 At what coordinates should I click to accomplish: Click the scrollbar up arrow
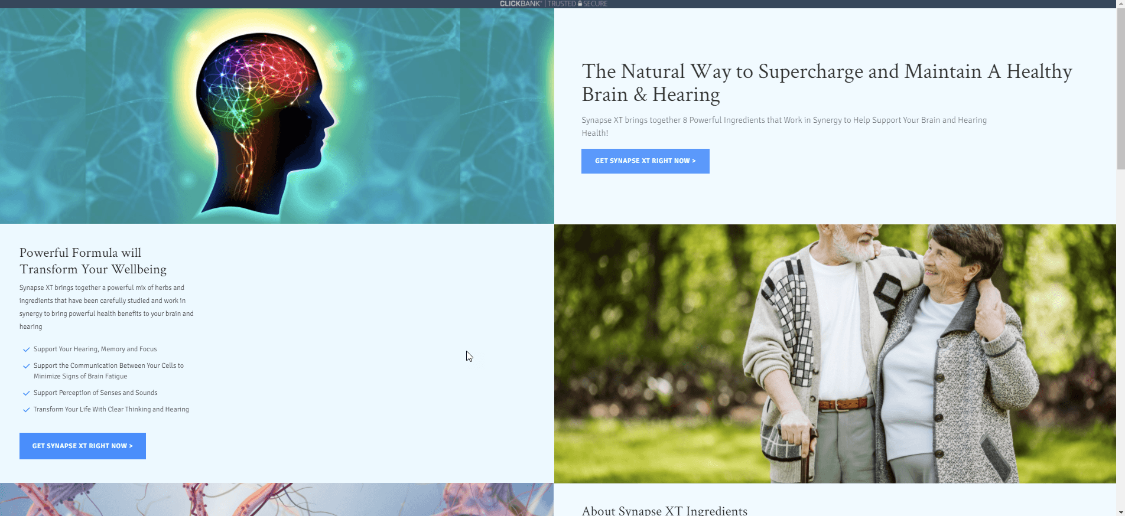point(1120,4)
